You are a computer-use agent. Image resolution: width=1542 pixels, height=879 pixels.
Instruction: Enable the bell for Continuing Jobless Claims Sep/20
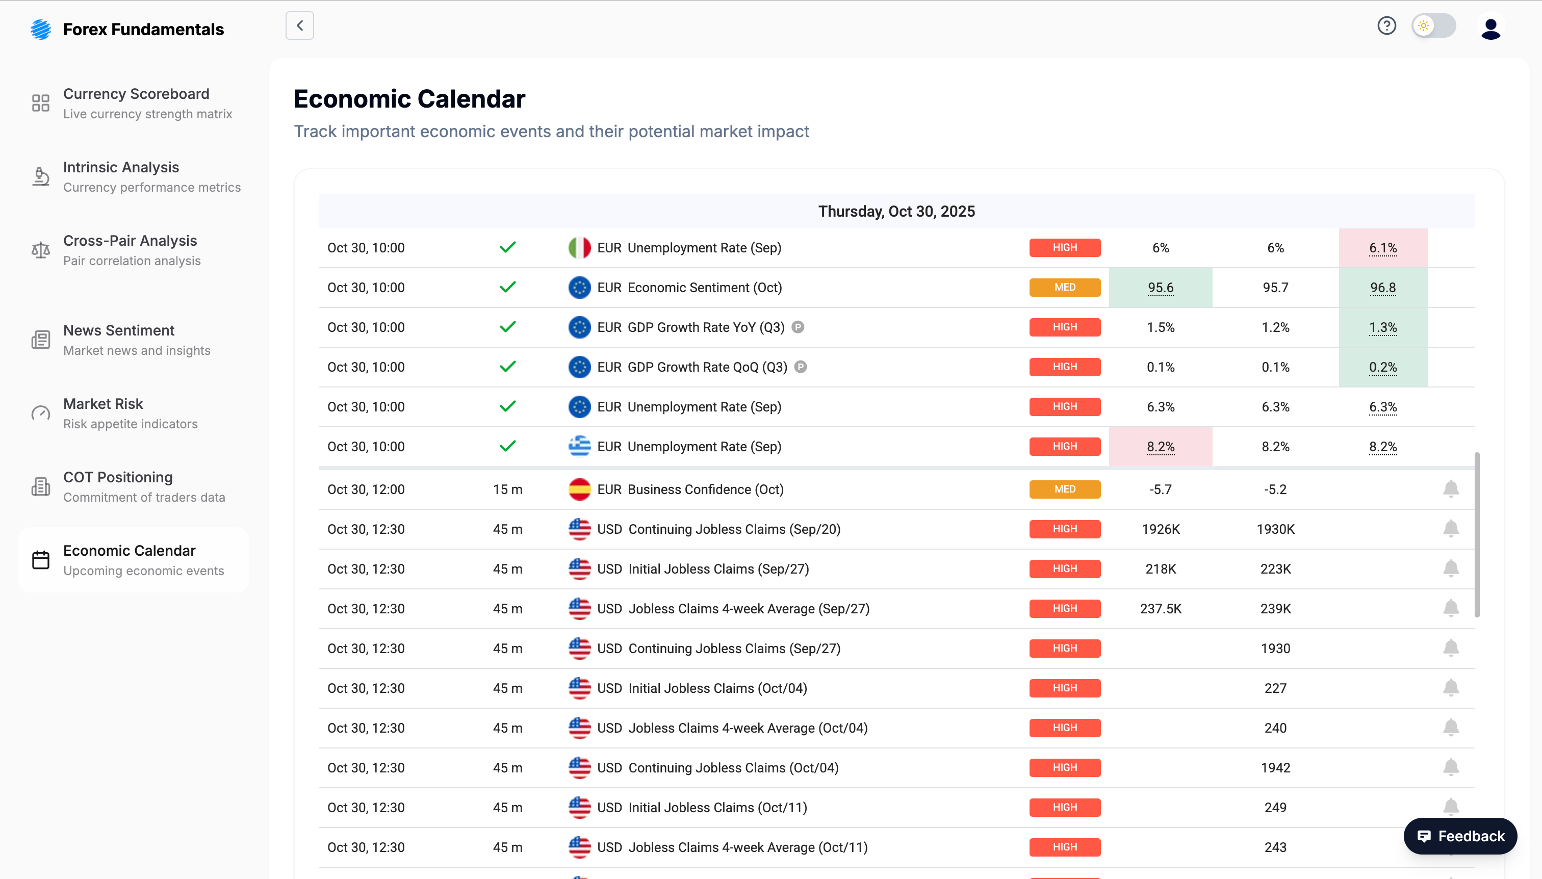click(1451, 529)
